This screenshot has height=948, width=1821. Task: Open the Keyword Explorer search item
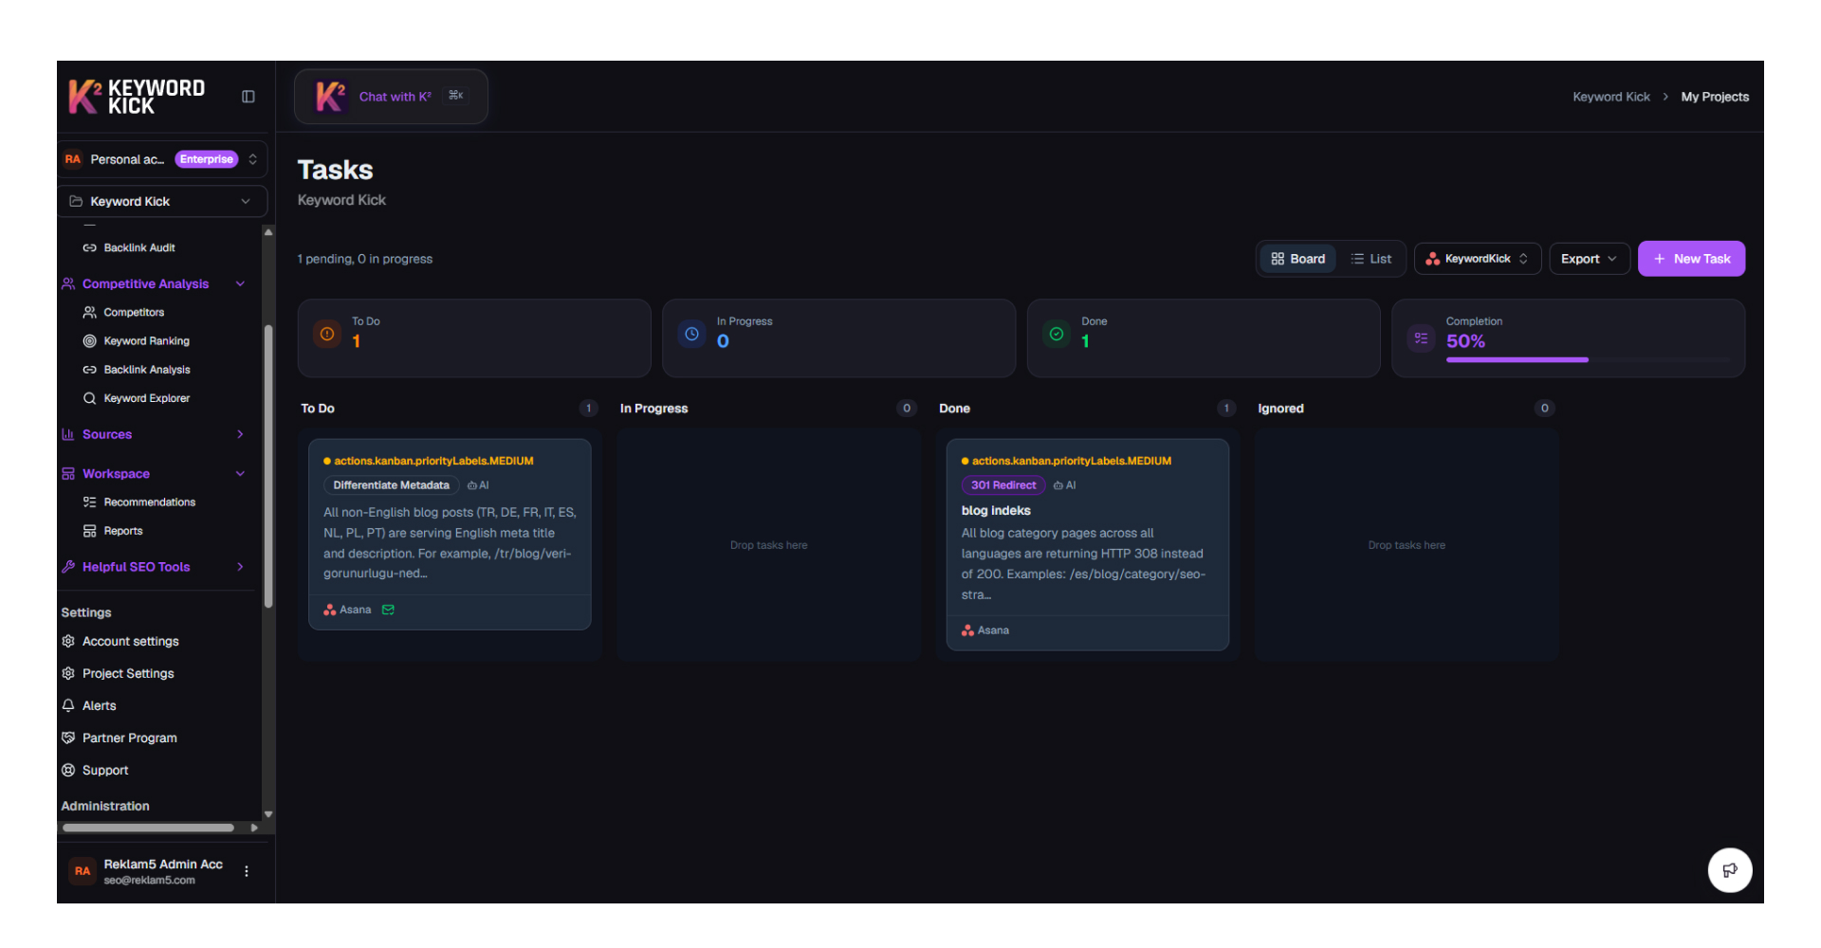146,398
